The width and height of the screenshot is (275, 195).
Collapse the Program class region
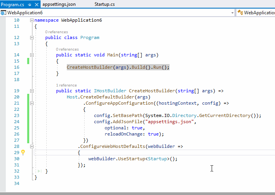point(32,37)
